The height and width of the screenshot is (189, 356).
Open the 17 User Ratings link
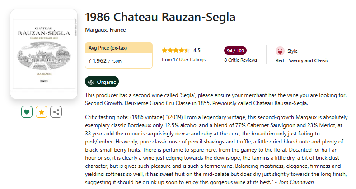(183, 60)
